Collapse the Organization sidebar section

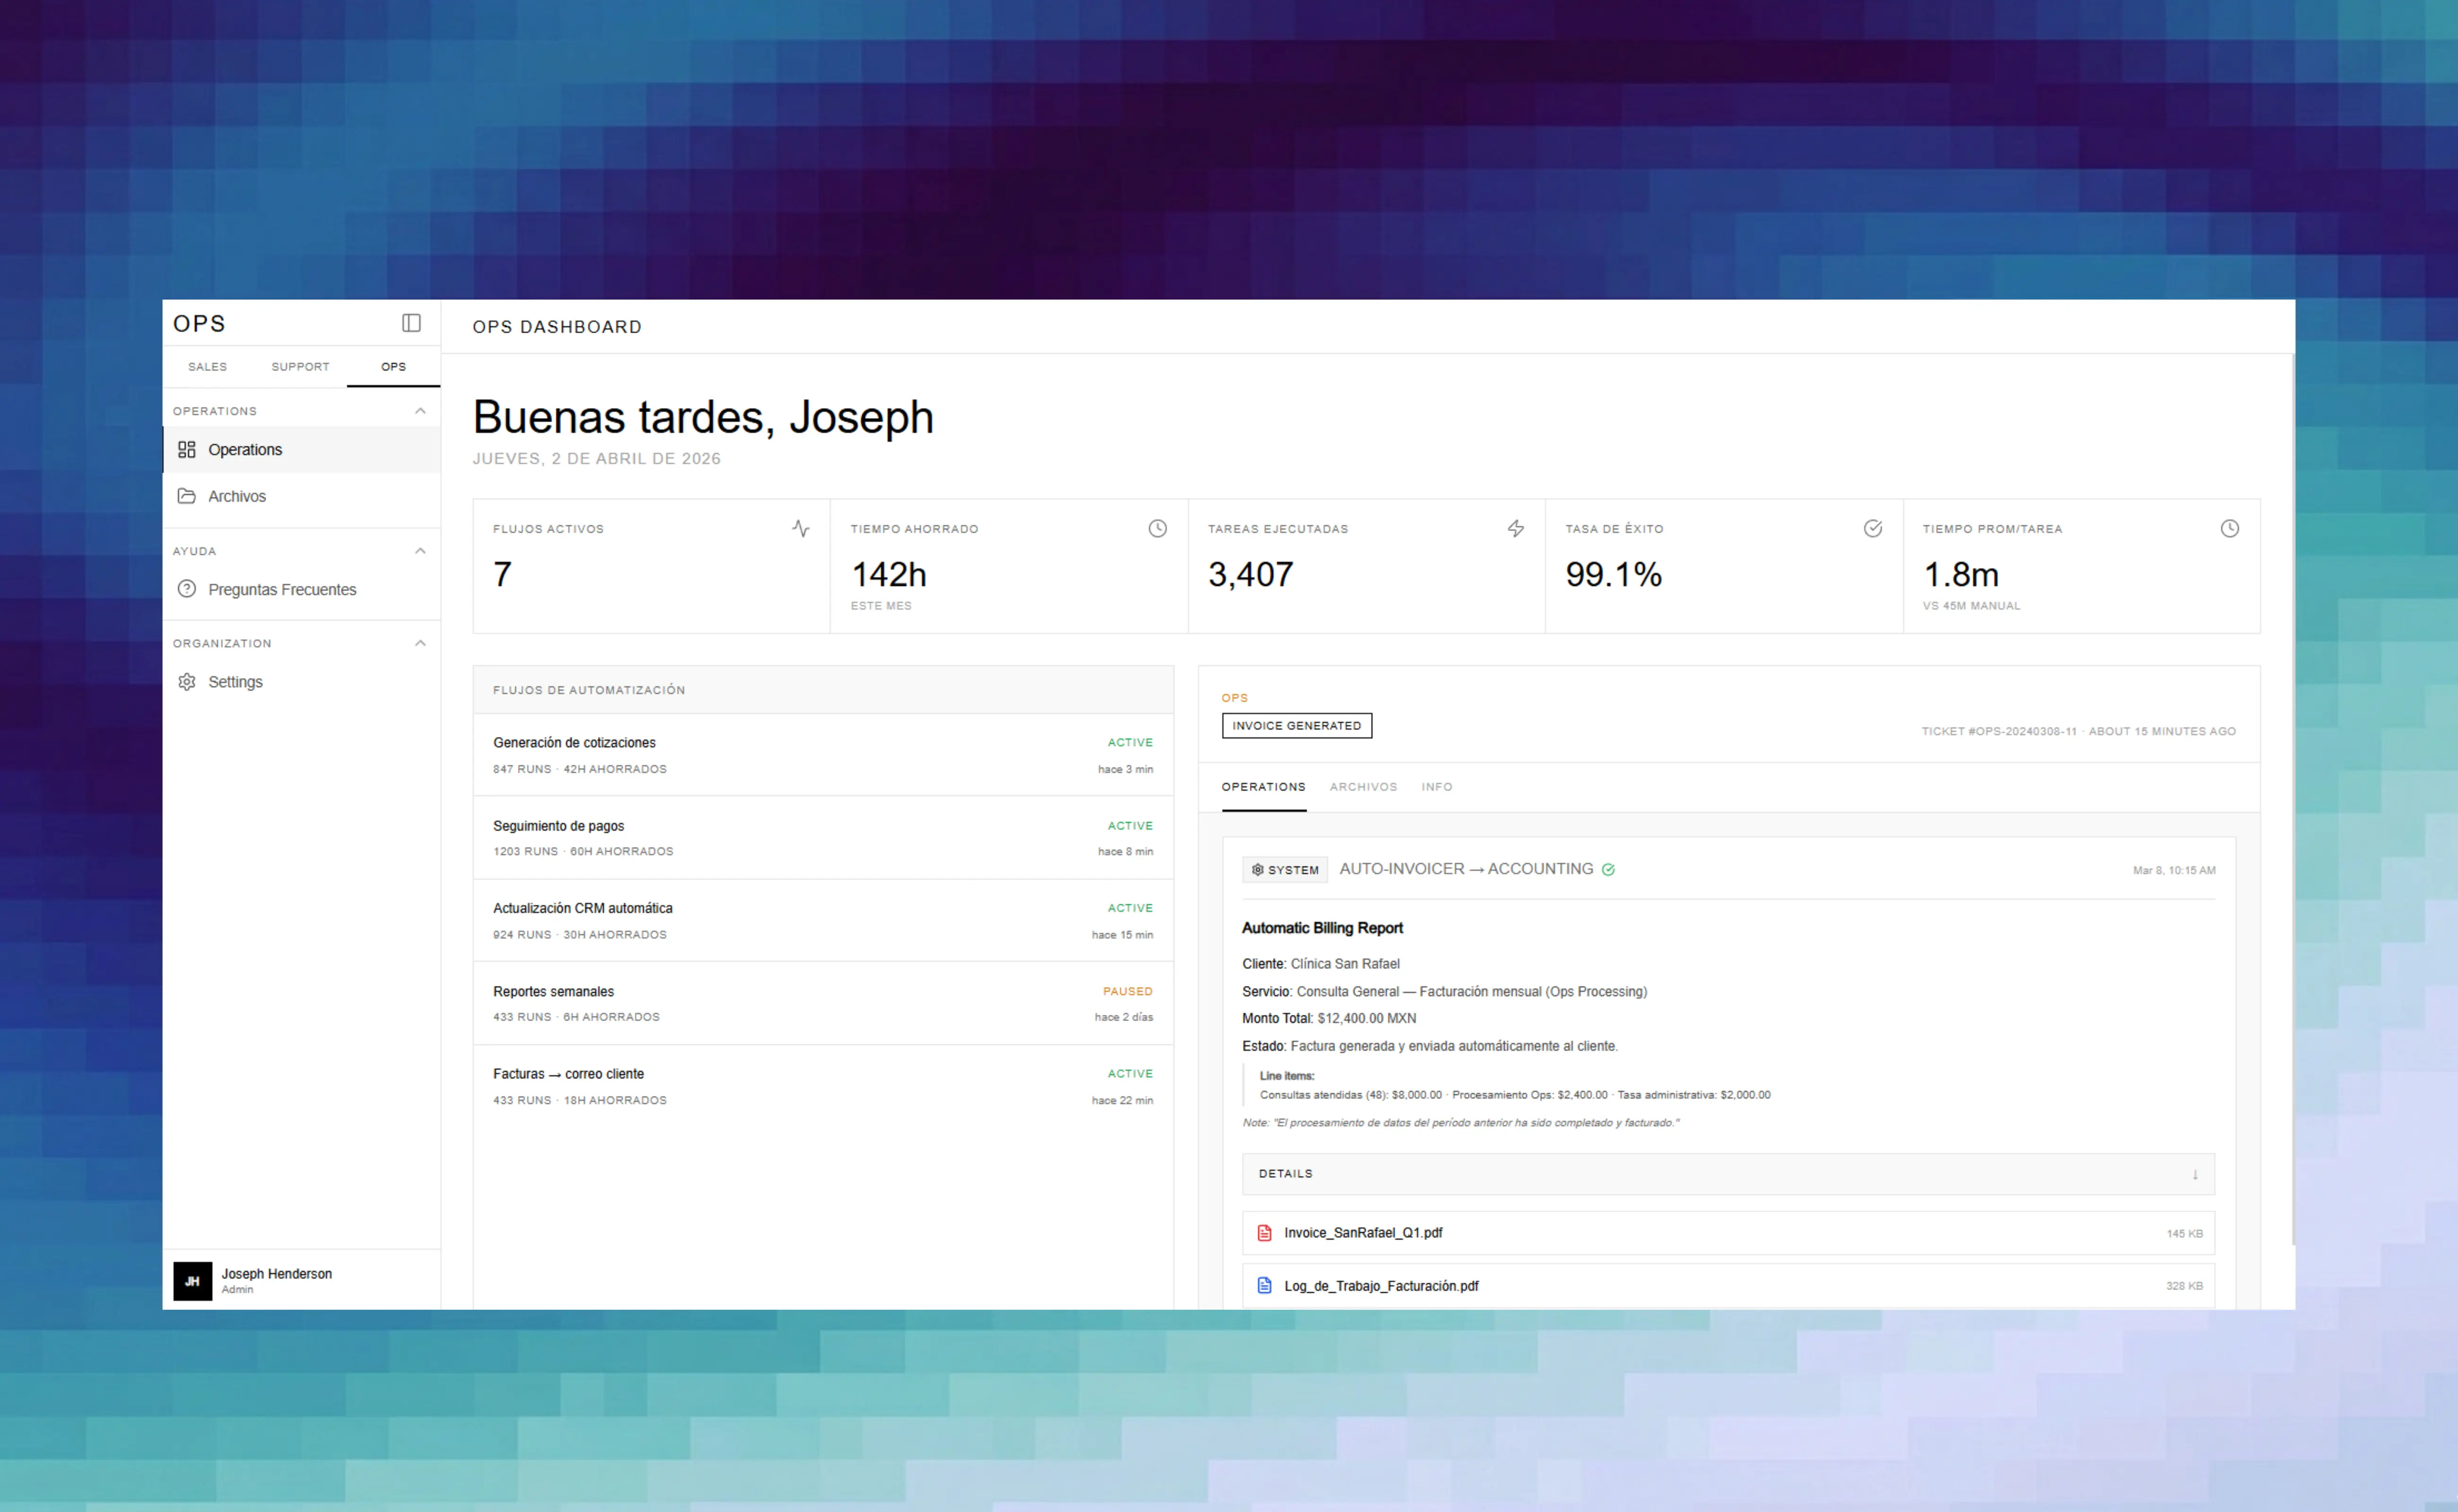[x=420, y=643]
